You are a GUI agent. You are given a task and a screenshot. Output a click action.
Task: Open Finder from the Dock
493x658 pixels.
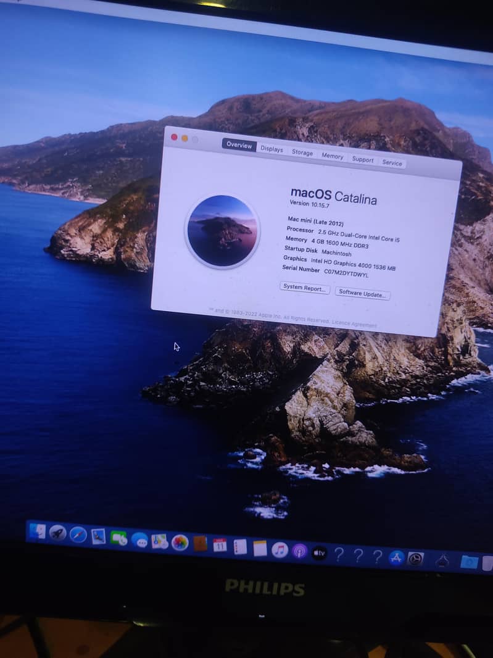click(x=38, y=531)
